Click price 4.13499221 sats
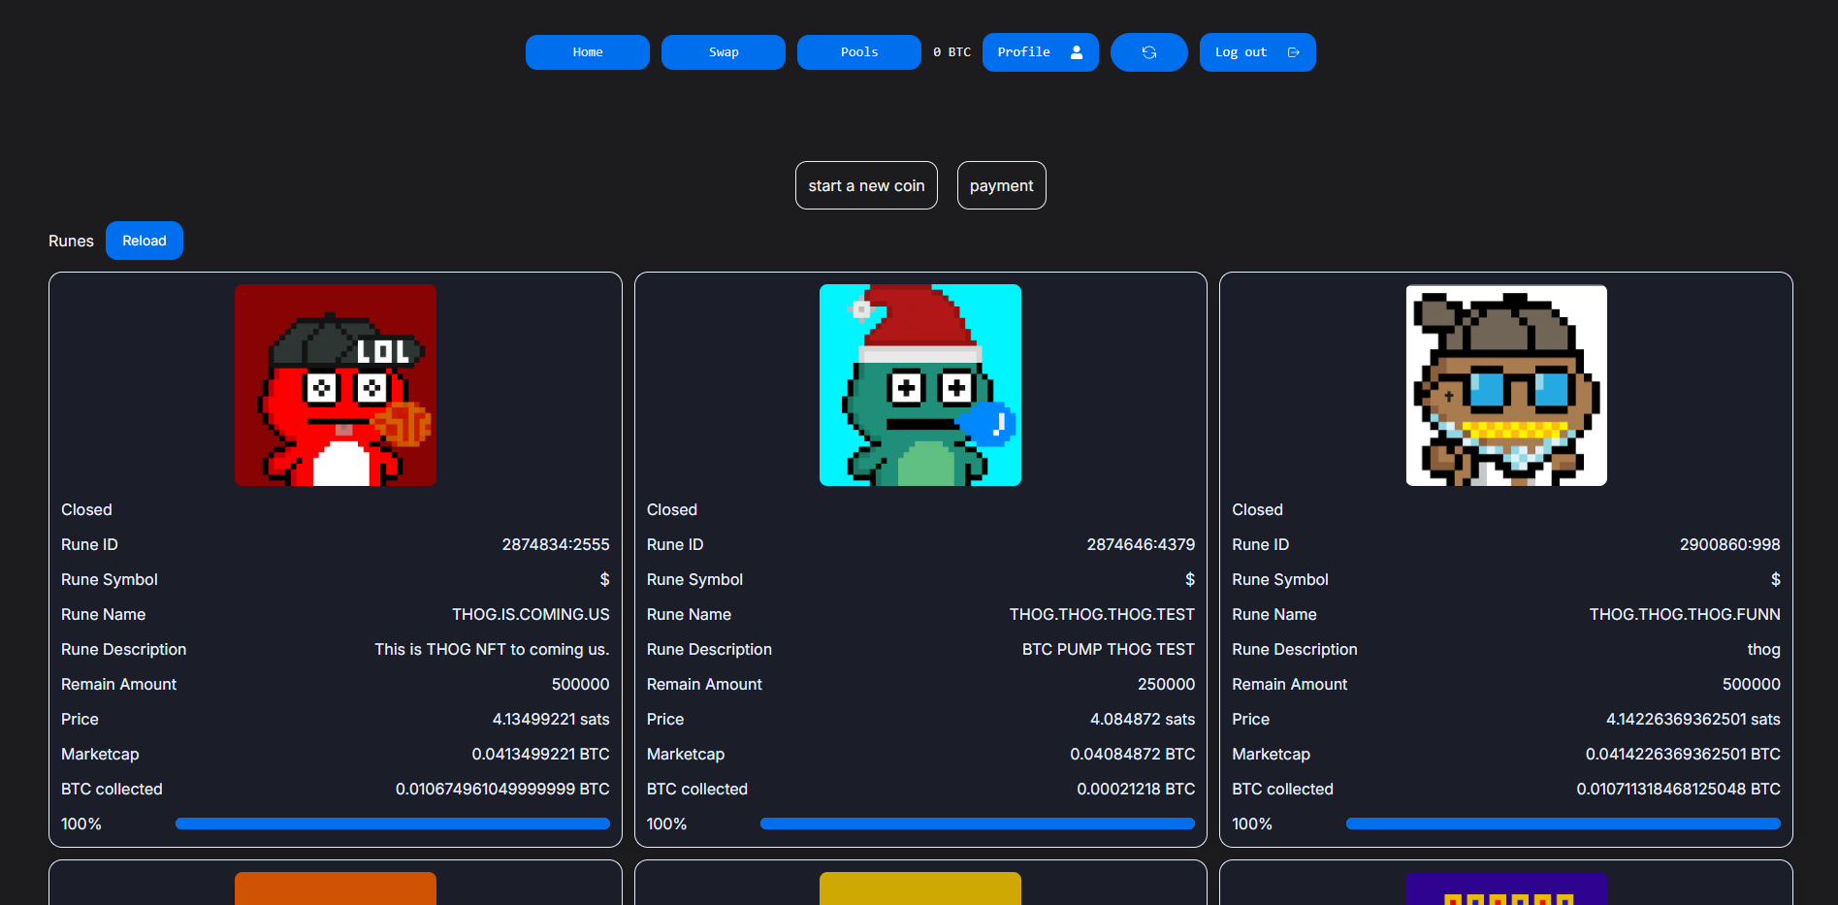The height and width of the screenshot is (905, 1838). click(551, 719)
